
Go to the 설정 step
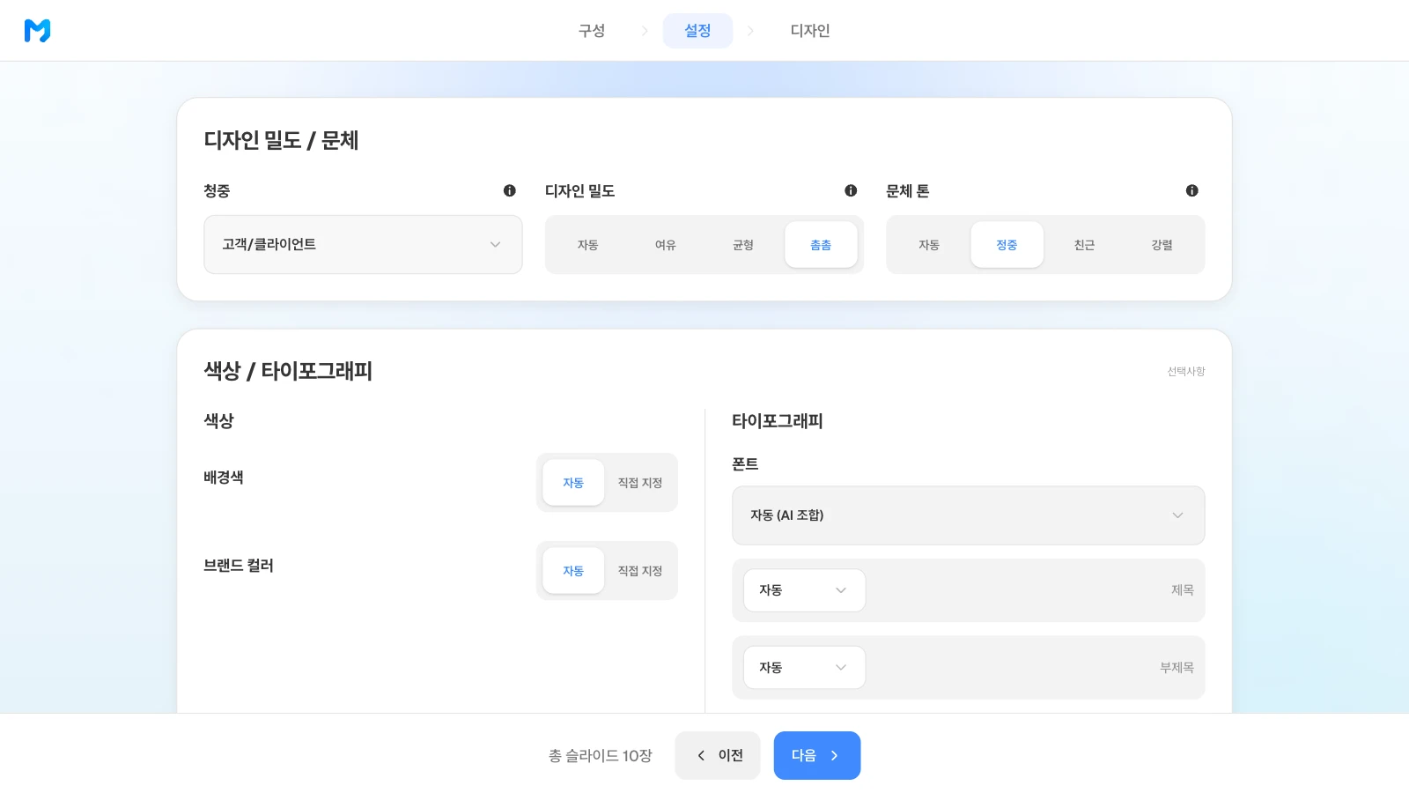tap(697, 31)
